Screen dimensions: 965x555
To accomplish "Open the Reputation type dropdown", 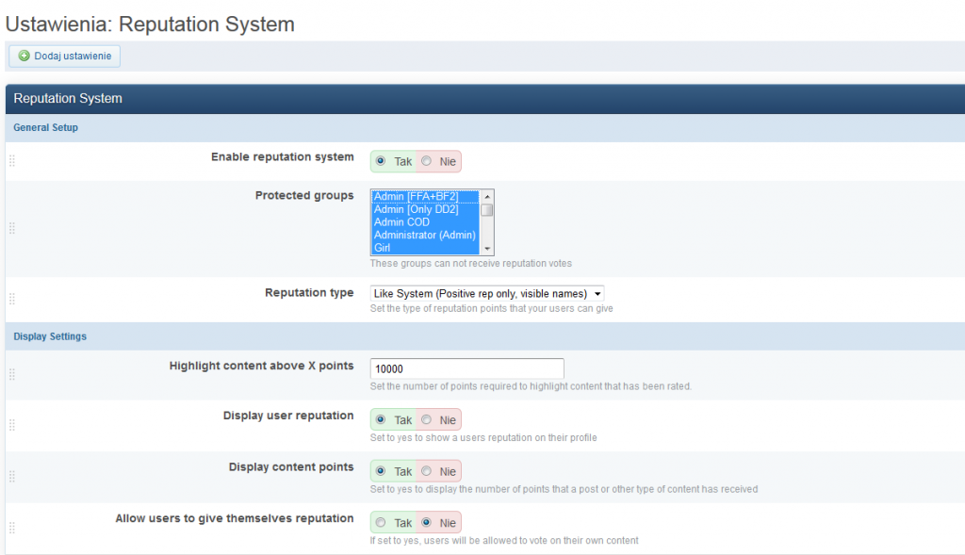I will tap(487, 293).
